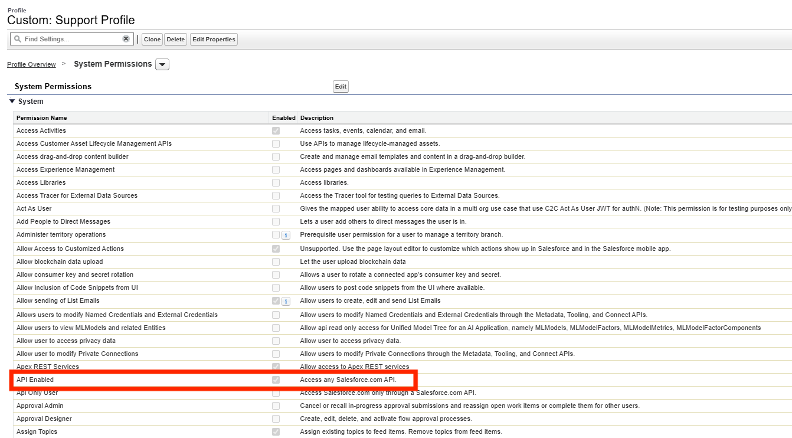
Task: Toggle API Enabled checkbox
Action: [276, 380]
